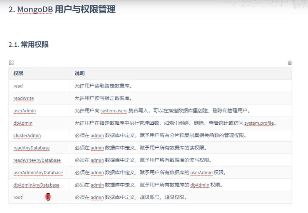Select the read row description text
The height and width of the screenshot is (213, 308).
point(103,86)
